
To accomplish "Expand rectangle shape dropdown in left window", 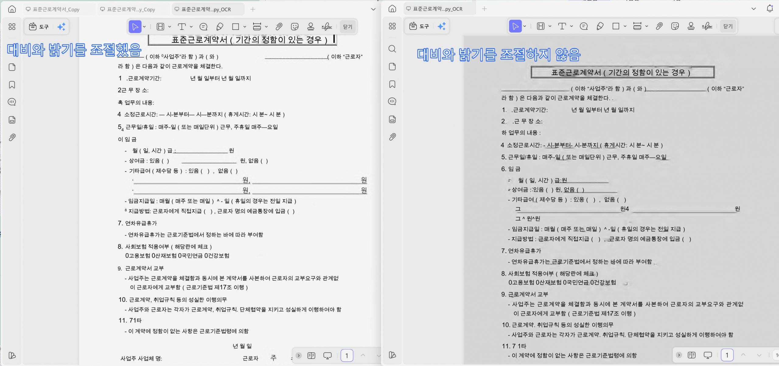I will point(245,27).
